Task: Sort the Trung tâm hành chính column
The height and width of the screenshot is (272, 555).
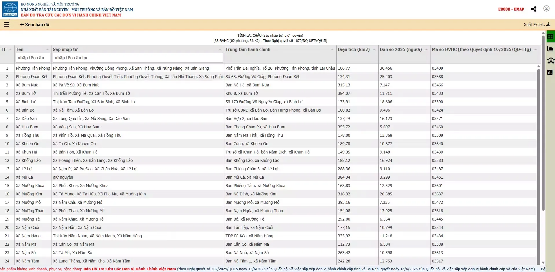Action: (332, 49)
